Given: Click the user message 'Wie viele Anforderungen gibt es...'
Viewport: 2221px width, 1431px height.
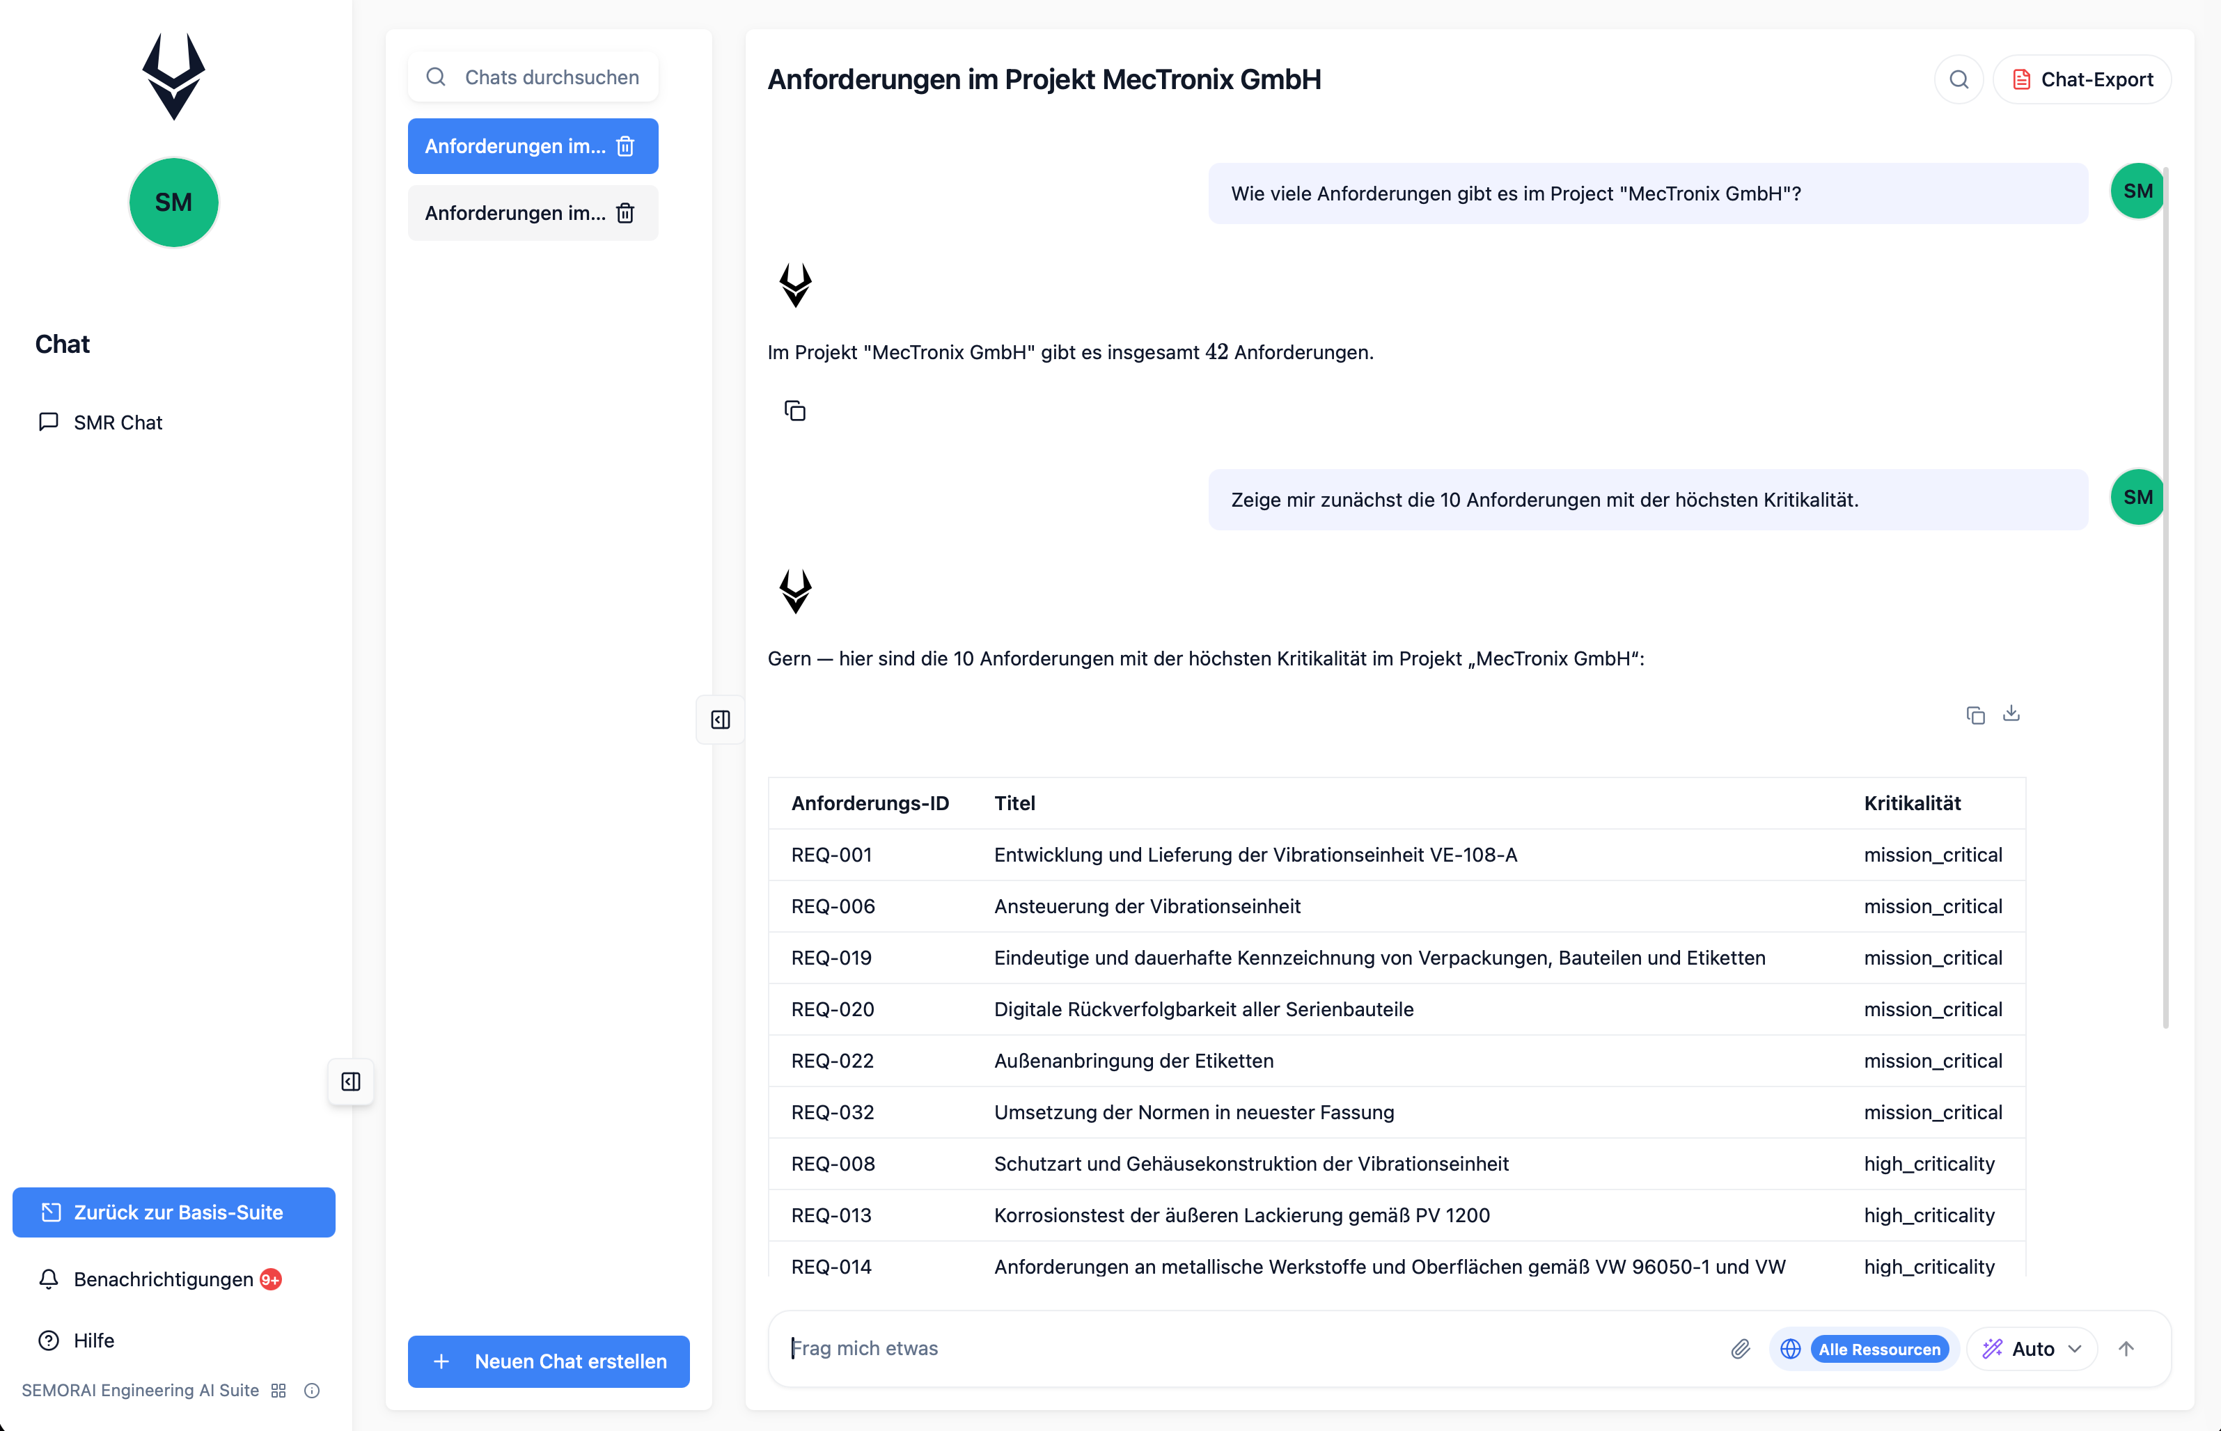Looking at the screenshot, I should tap(1647, 193).
